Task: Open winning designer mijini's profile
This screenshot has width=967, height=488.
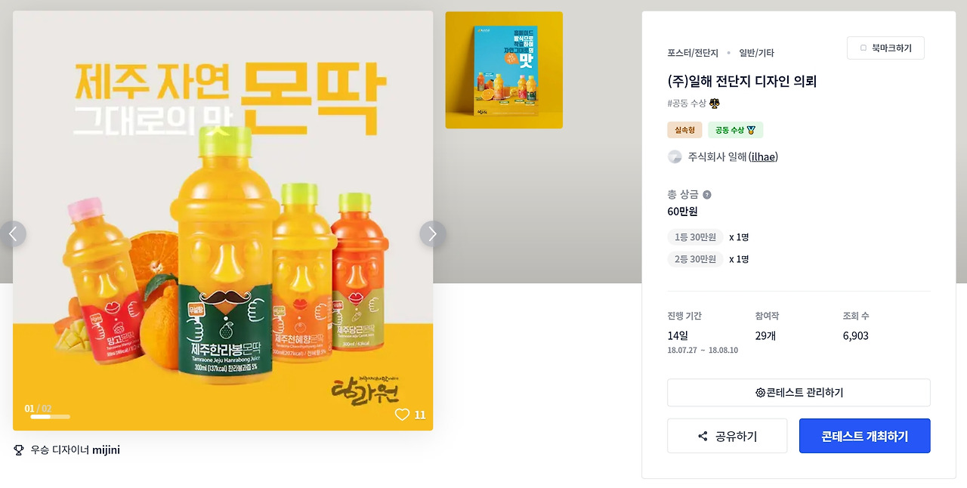Action: point(106,450)
